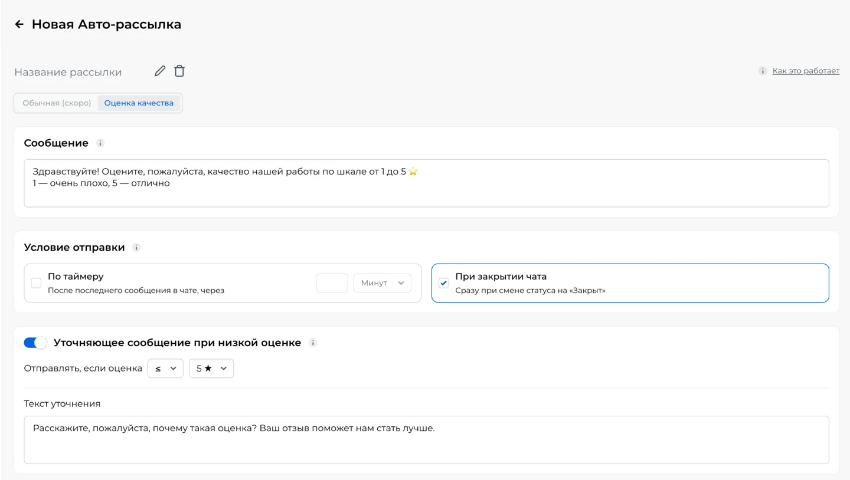The width and height of the screenshot is (850, 480).
Task: Click info icon beside Уточняющее сообщение heading
Action: click(313, 343)
